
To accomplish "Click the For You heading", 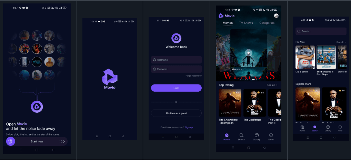I will click(x=300, y=42).
